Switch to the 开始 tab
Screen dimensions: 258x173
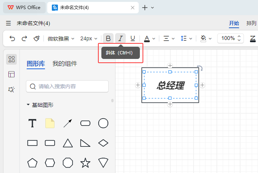(x=234, y=23)
